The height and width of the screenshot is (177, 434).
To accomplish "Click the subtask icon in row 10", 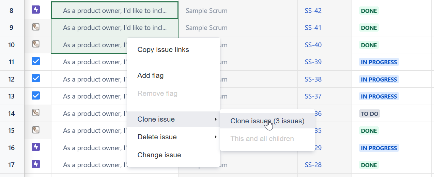I will click(x=36, y=44).
